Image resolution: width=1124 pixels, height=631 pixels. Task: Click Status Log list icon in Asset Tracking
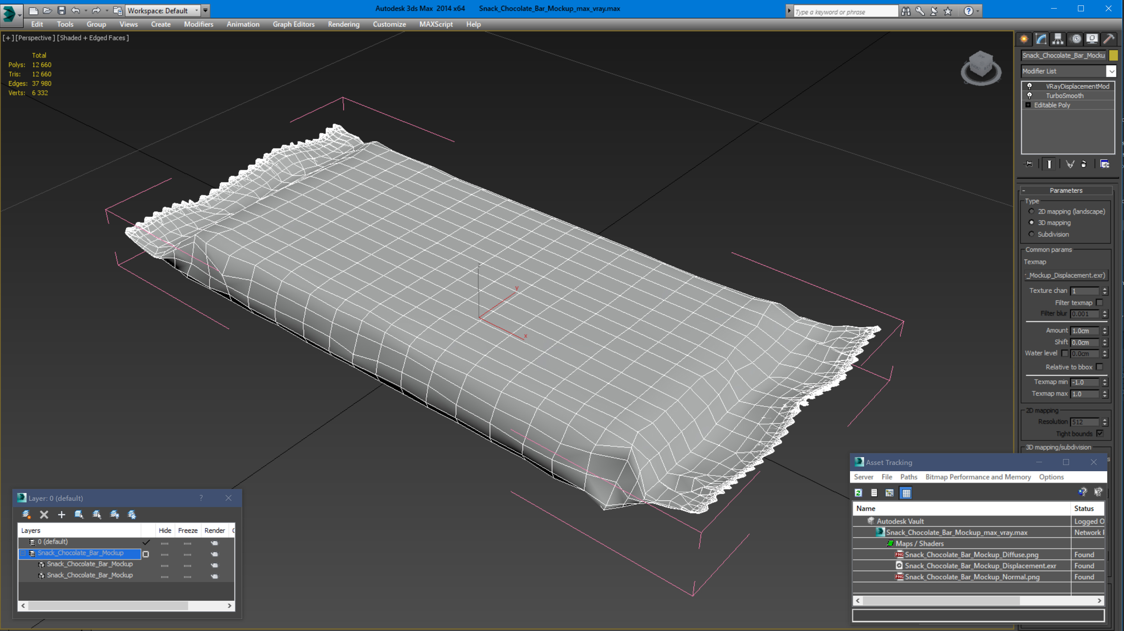click(x=874, y=493)
